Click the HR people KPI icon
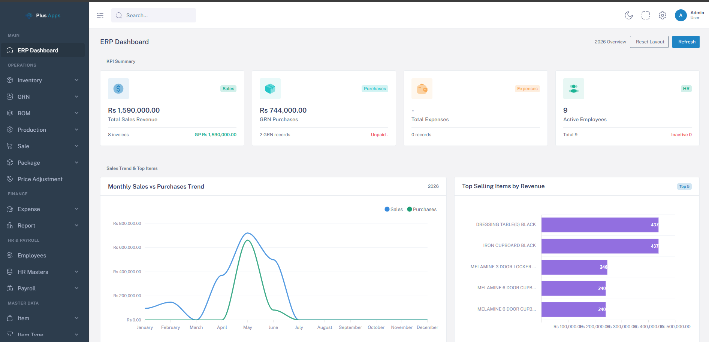 pyautogui.click(x=574, y=89)
